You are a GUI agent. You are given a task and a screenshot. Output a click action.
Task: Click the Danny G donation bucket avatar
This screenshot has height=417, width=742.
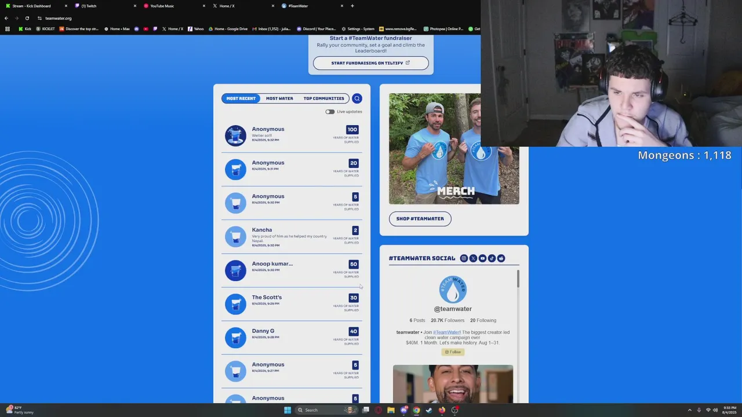click(235, 337)
